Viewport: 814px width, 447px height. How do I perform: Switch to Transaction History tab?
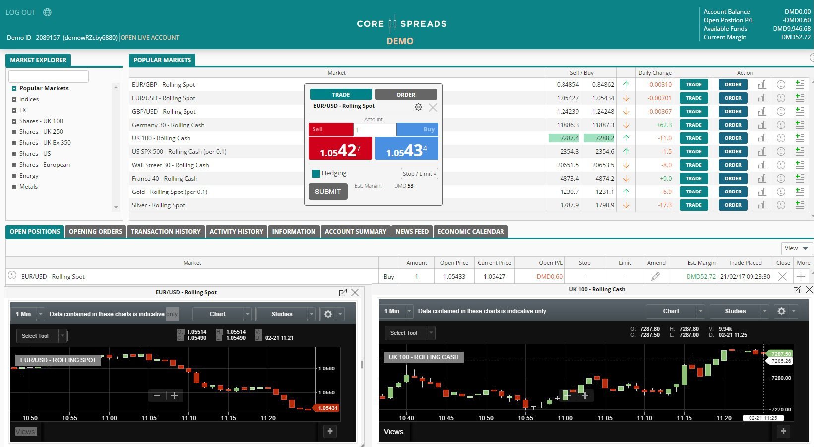tap(166, 232)
